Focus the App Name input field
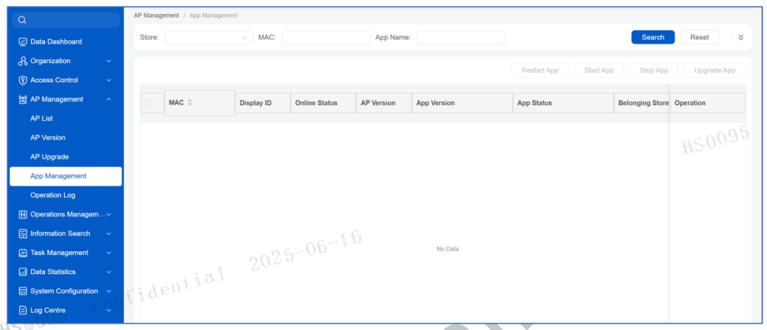Image resolution: width=767 pixels, height=330 pixels. pyautogui.click(x=460, y=38)
